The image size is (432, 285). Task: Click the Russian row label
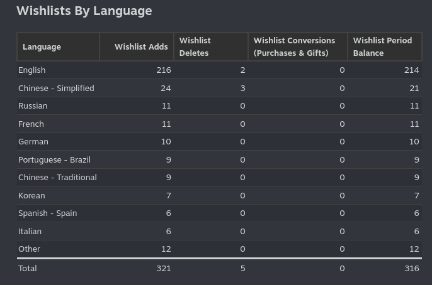pos(33,105)
